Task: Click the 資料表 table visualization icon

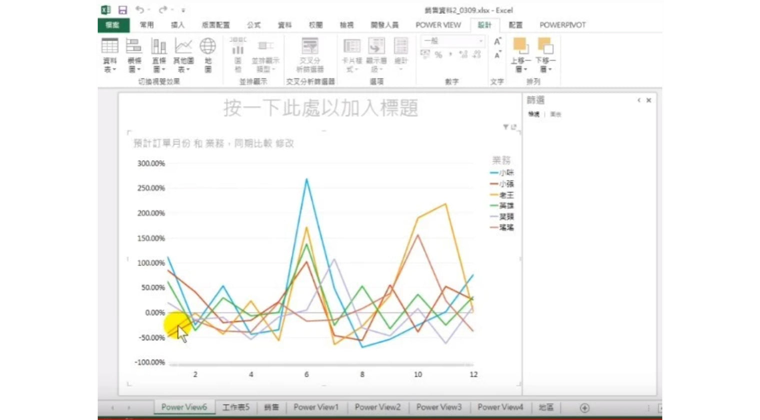Action: click(109, 55)
